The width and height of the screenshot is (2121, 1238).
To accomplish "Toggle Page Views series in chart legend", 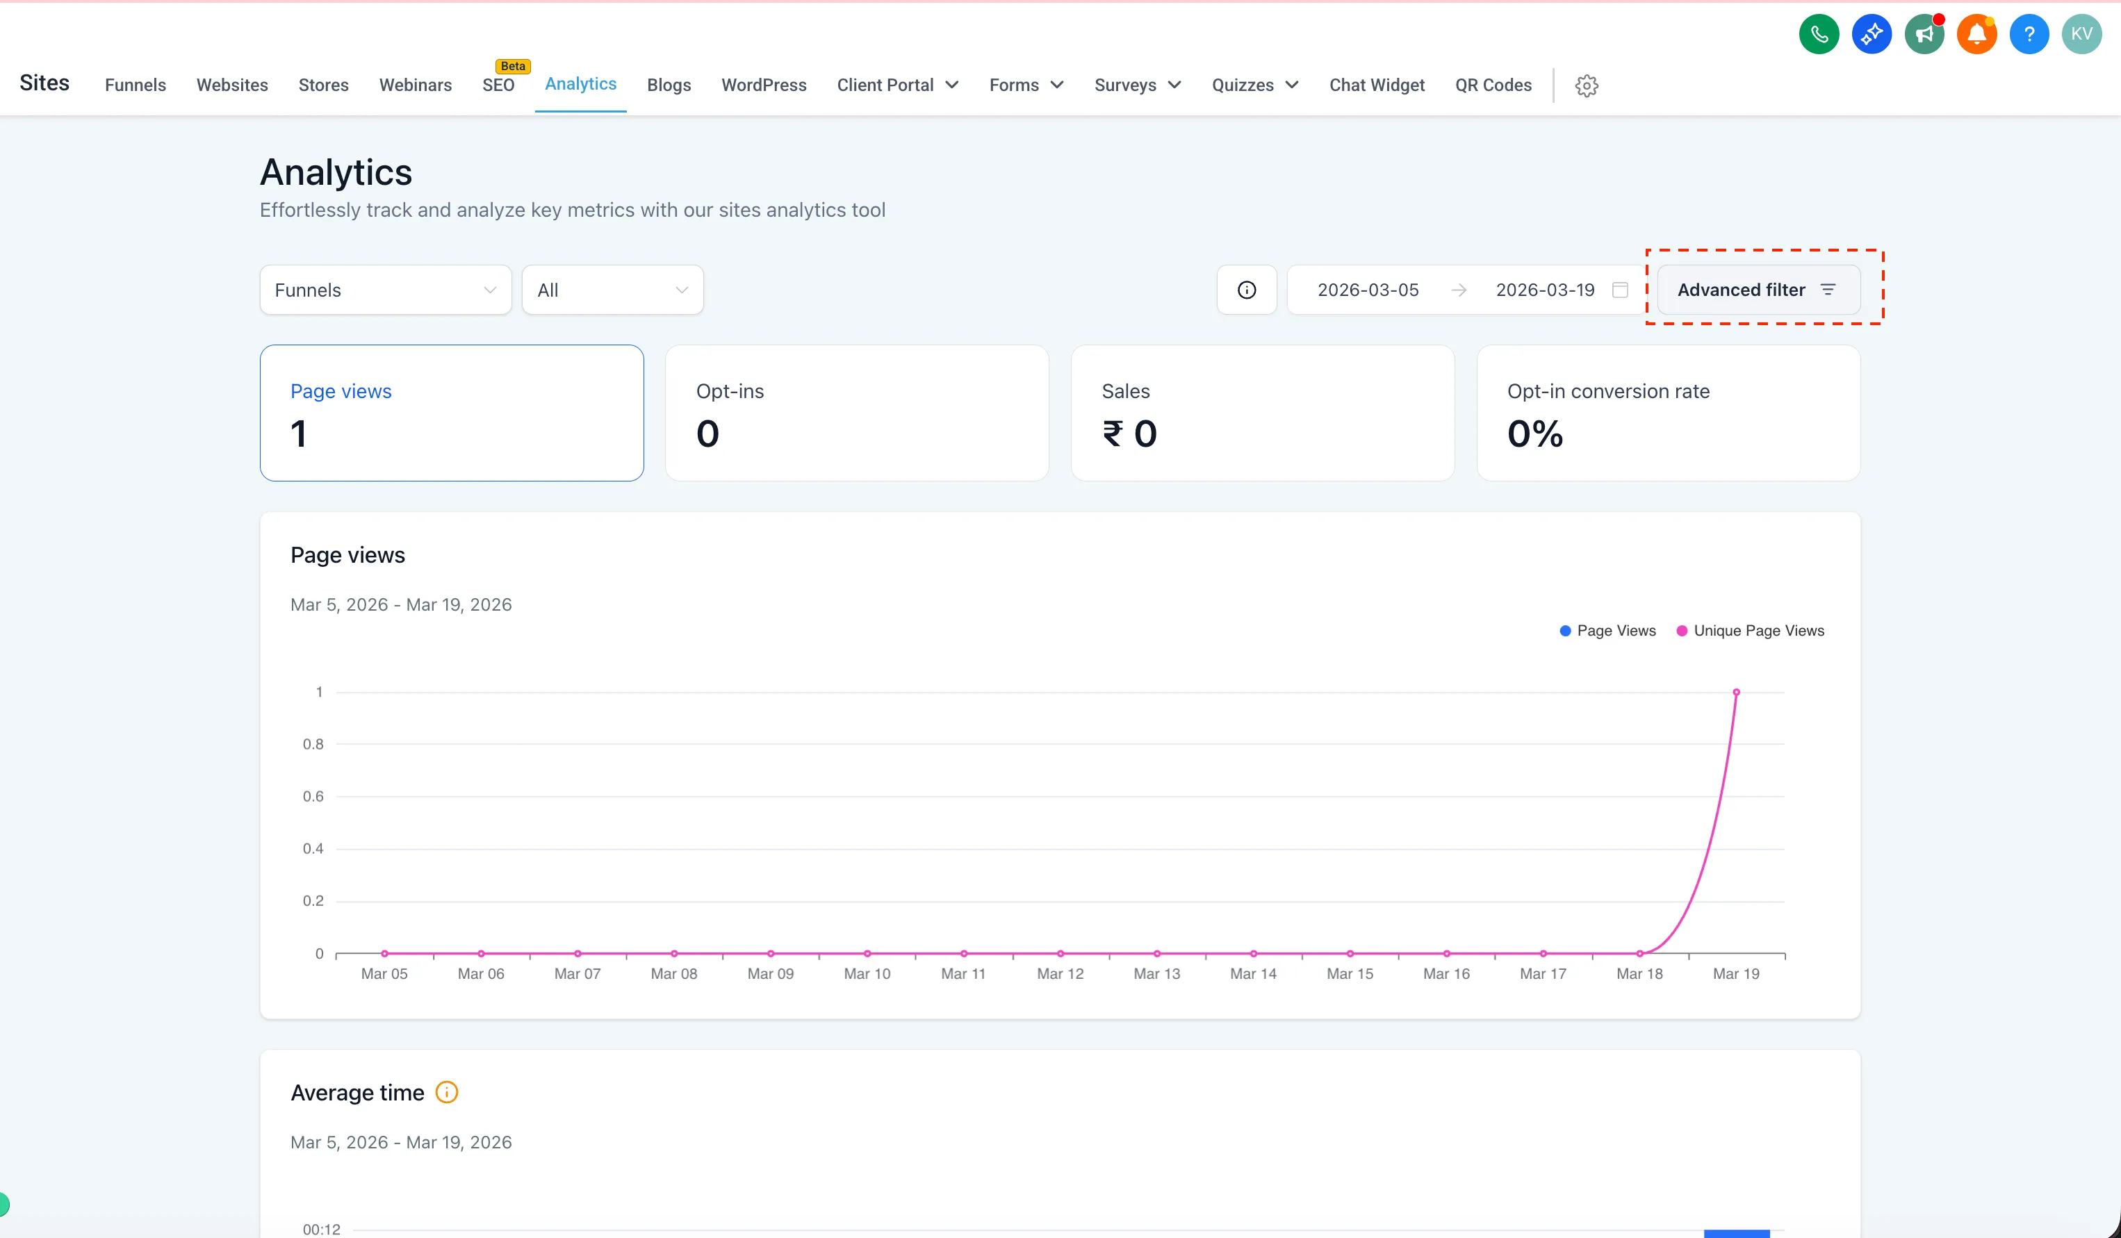I will coord(1606,629).
